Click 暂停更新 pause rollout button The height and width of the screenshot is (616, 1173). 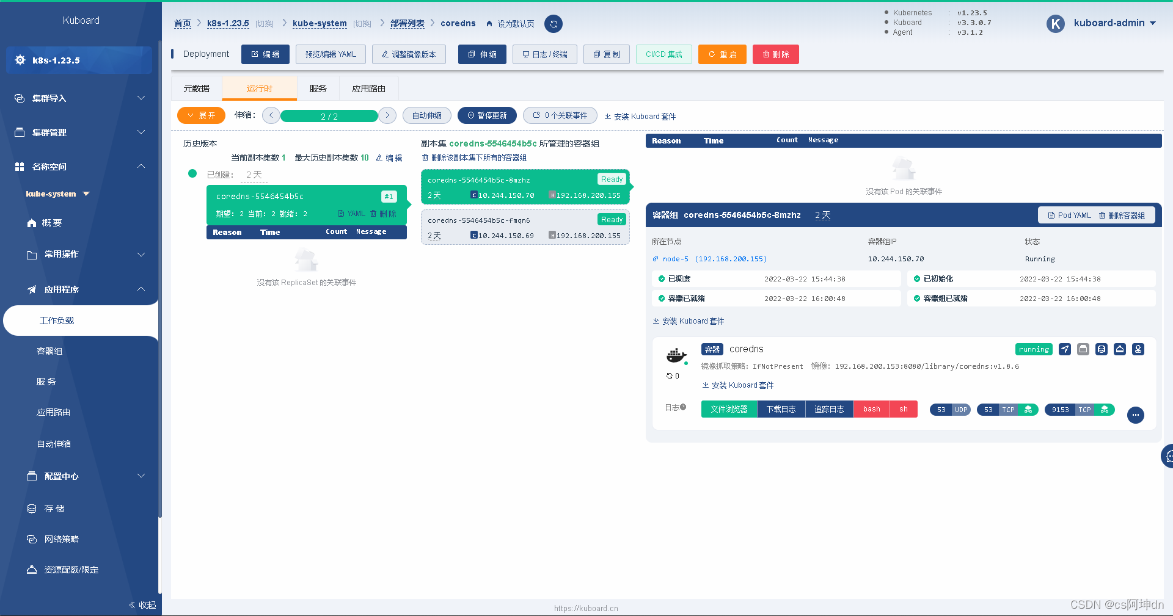point(487,115)
